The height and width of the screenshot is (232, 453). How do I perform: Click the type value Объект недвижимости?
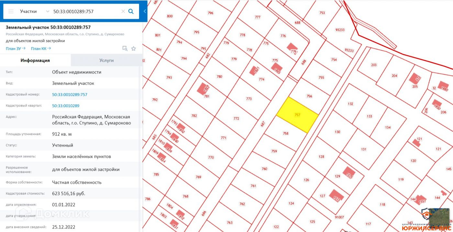point(77,72)
